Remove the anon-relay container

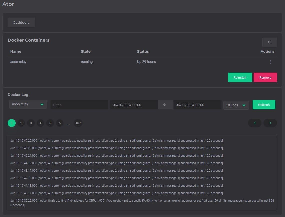point(265,77)
